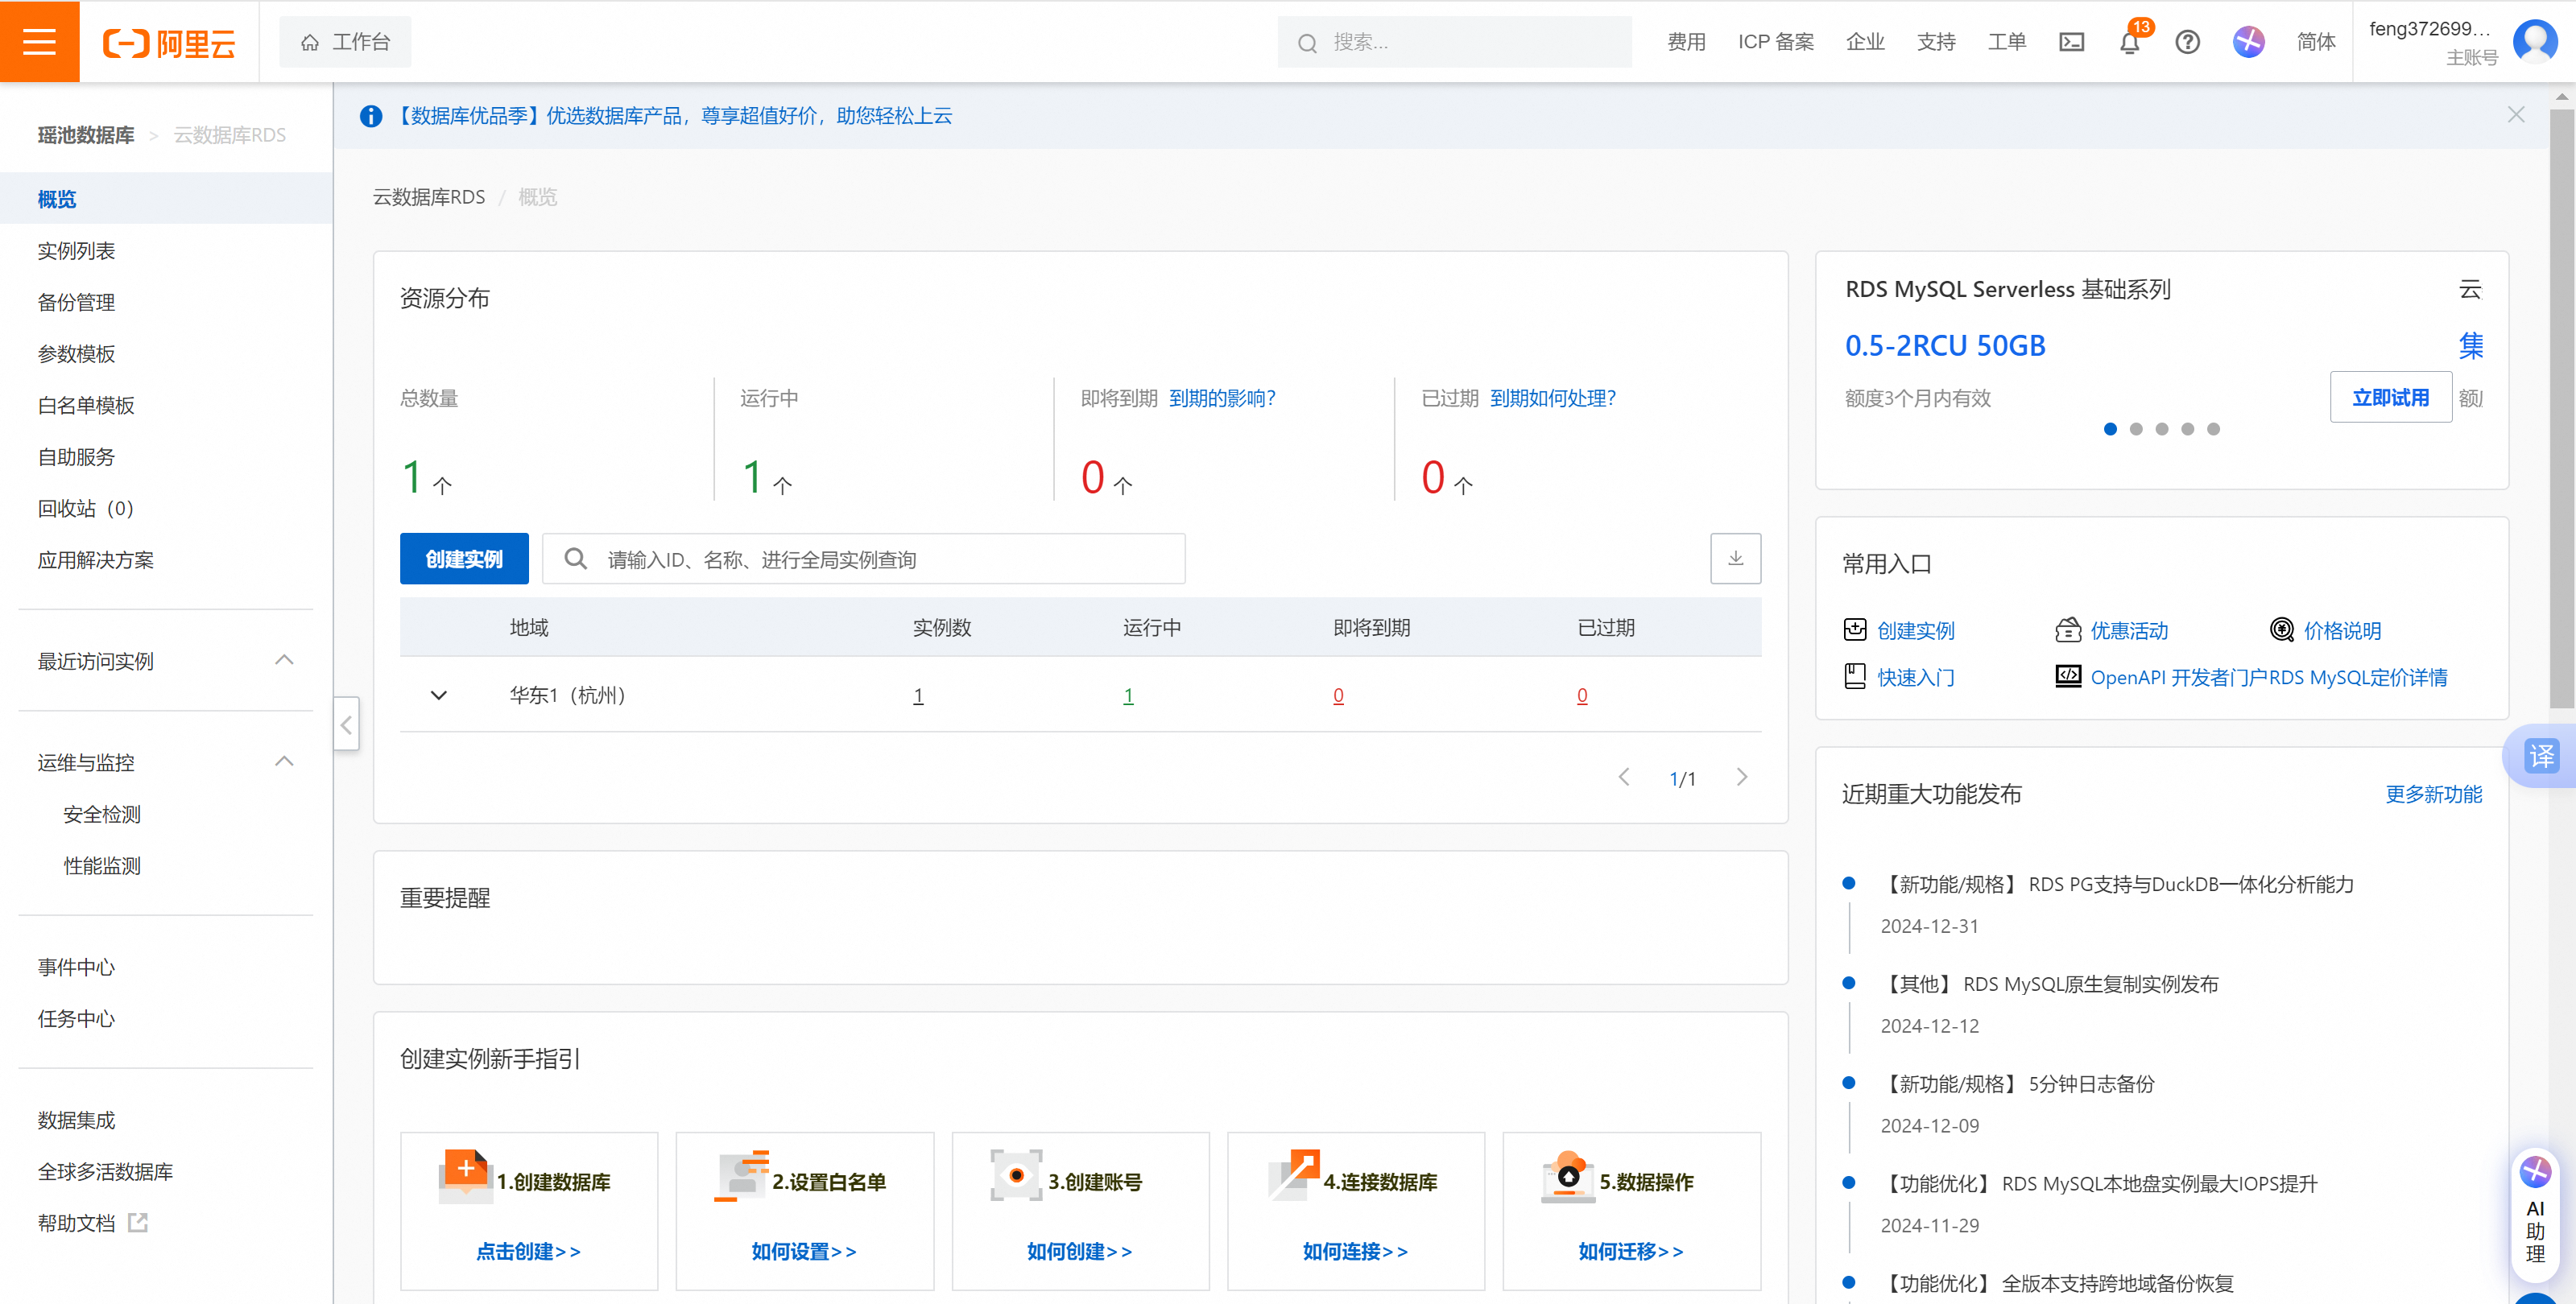Collapse the left sidebar with the arrow handle
The image size is (2576, 1304).
pos(346,724)
